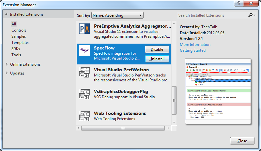Select the SDKs category
Screen dimensions: 261x151
16,49
